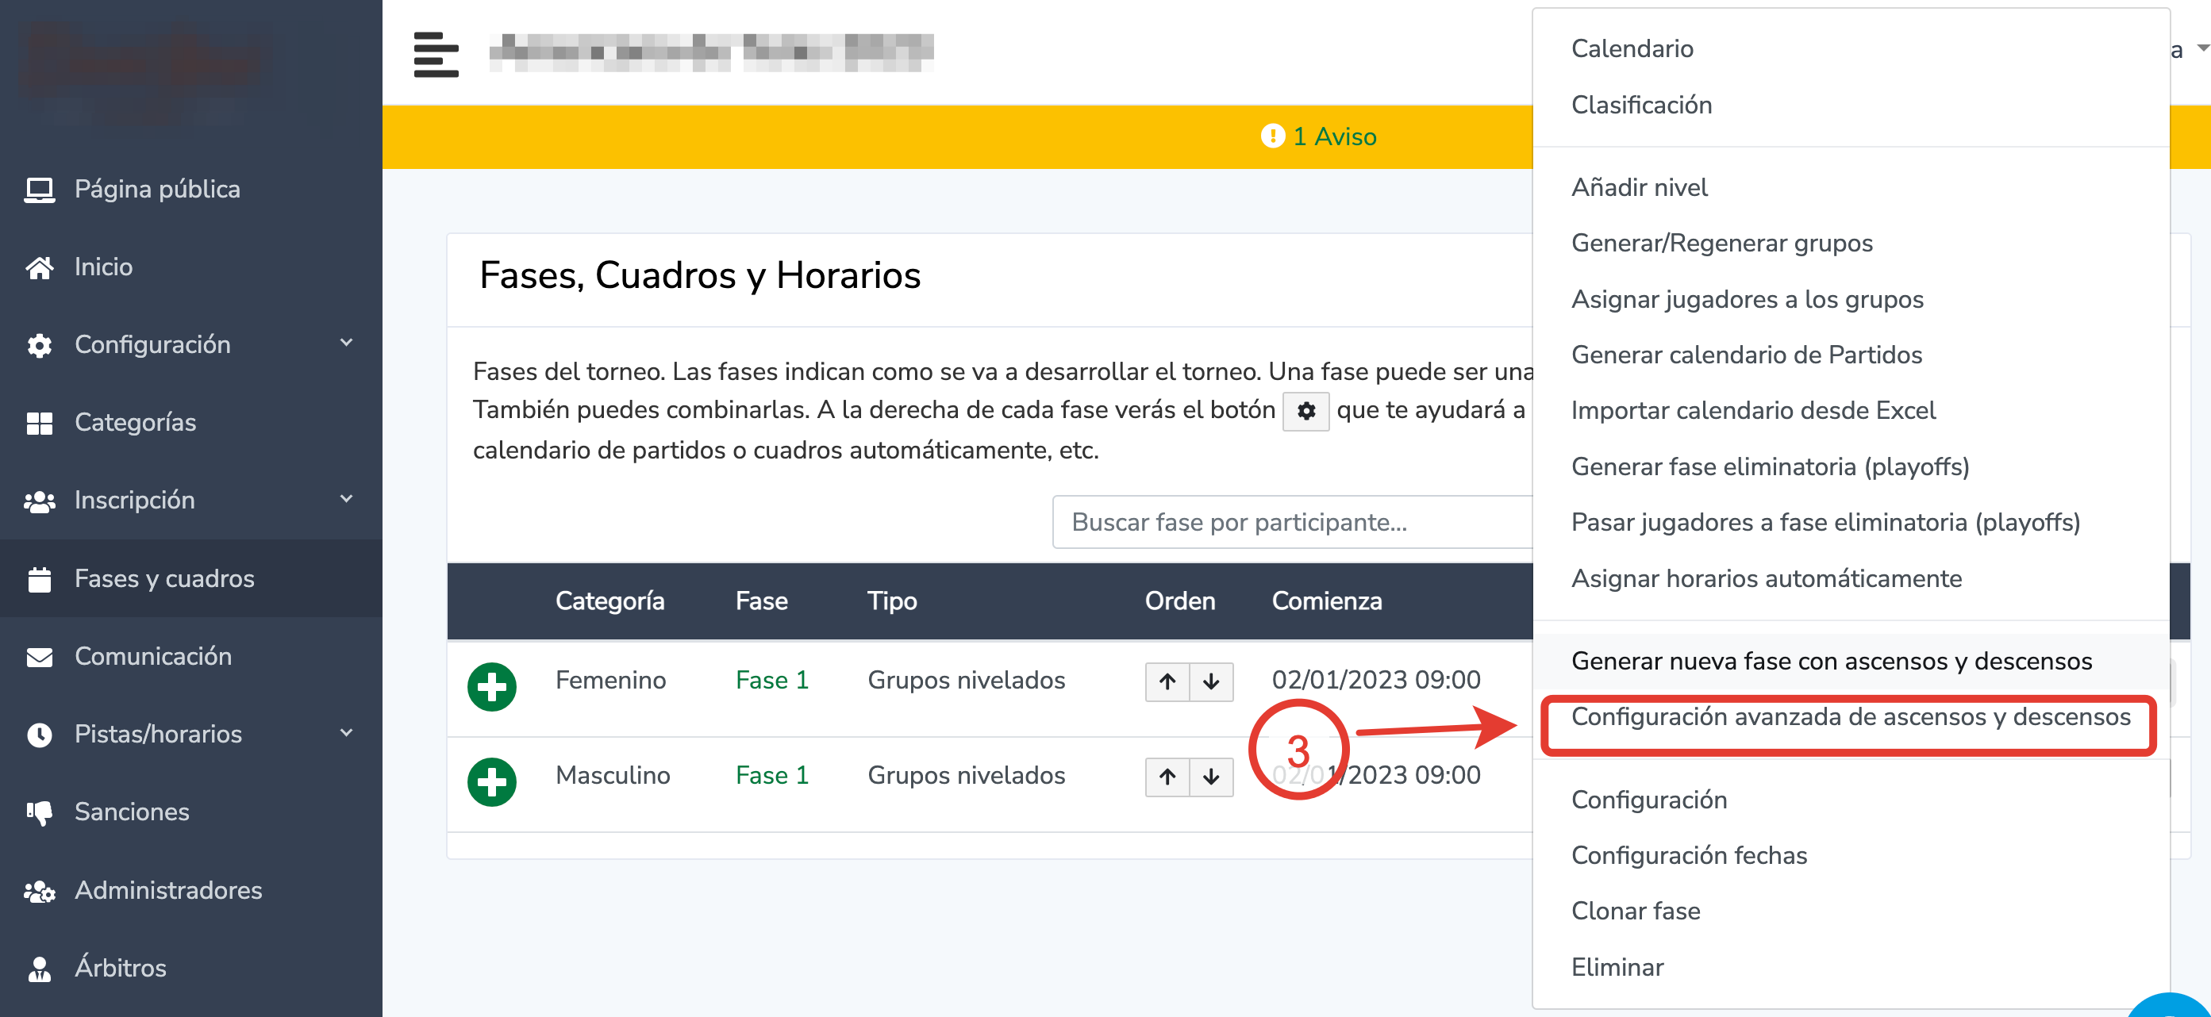Screen dimensions: 2211x1017
Task: Click the green plus icon for Masculino
Action: point(492,781)
